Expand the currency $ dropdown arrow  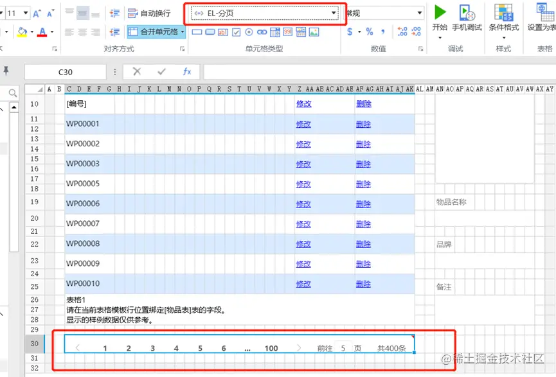(359, 32)
